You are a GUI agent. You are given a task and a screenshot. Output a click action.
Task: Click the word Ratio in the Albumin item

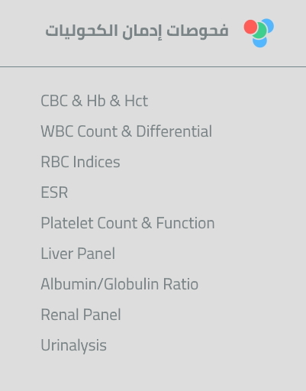click(x=181, y=284)
